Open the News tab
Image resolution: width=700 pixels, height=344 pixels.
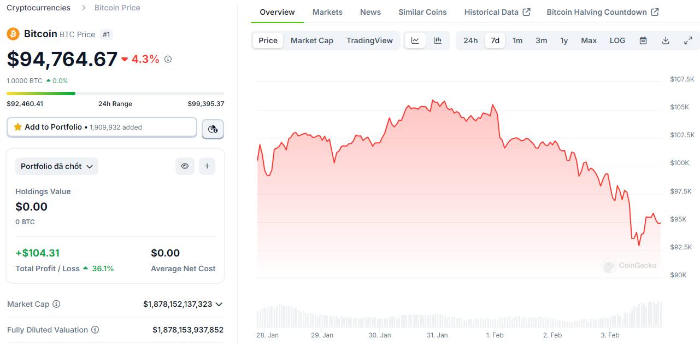370,12
